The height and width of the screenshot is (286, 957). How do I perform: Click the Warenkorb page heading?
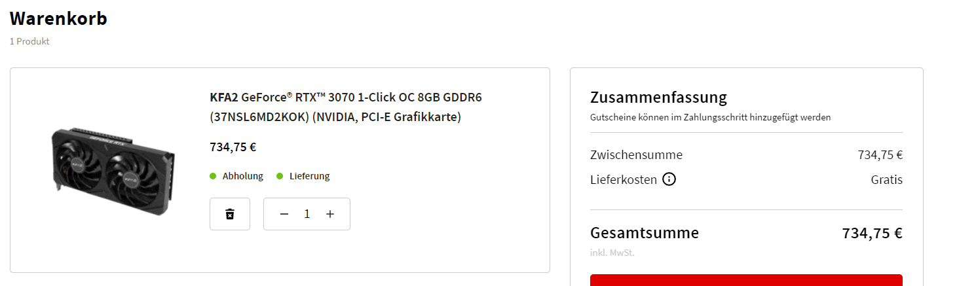tap(58, 19)
